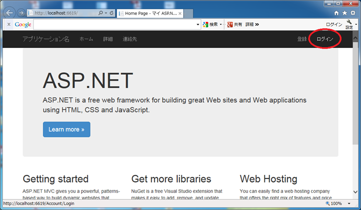
Task: Click the scrollbar down arrow
Action: click(355, 192)
